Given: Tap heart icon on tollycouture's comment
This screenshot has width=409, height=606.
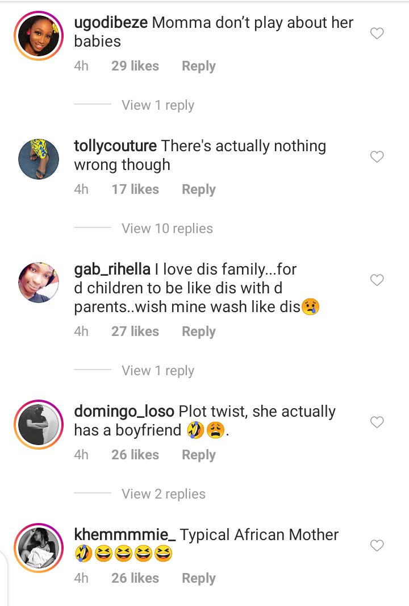Looking at the screenshot, I should click(377, 157).
